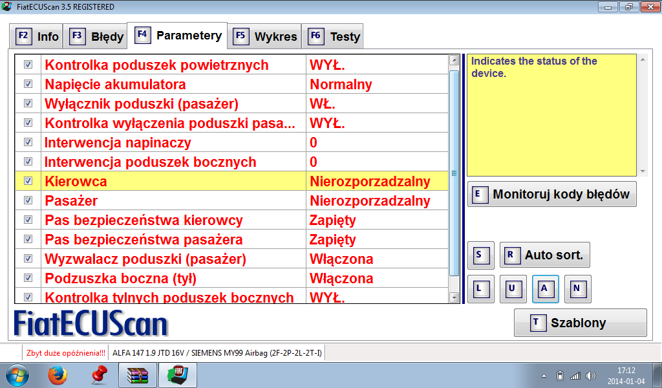Uncheck Pas bezpieczeństwa kierowcy checkbox
662x388 pixels.
click(x=28, y=220)
